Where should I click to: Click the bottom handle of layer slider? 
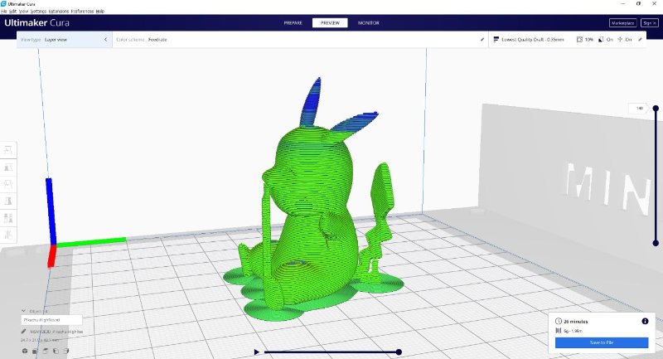pyautogui.click(x=656, y=243)
